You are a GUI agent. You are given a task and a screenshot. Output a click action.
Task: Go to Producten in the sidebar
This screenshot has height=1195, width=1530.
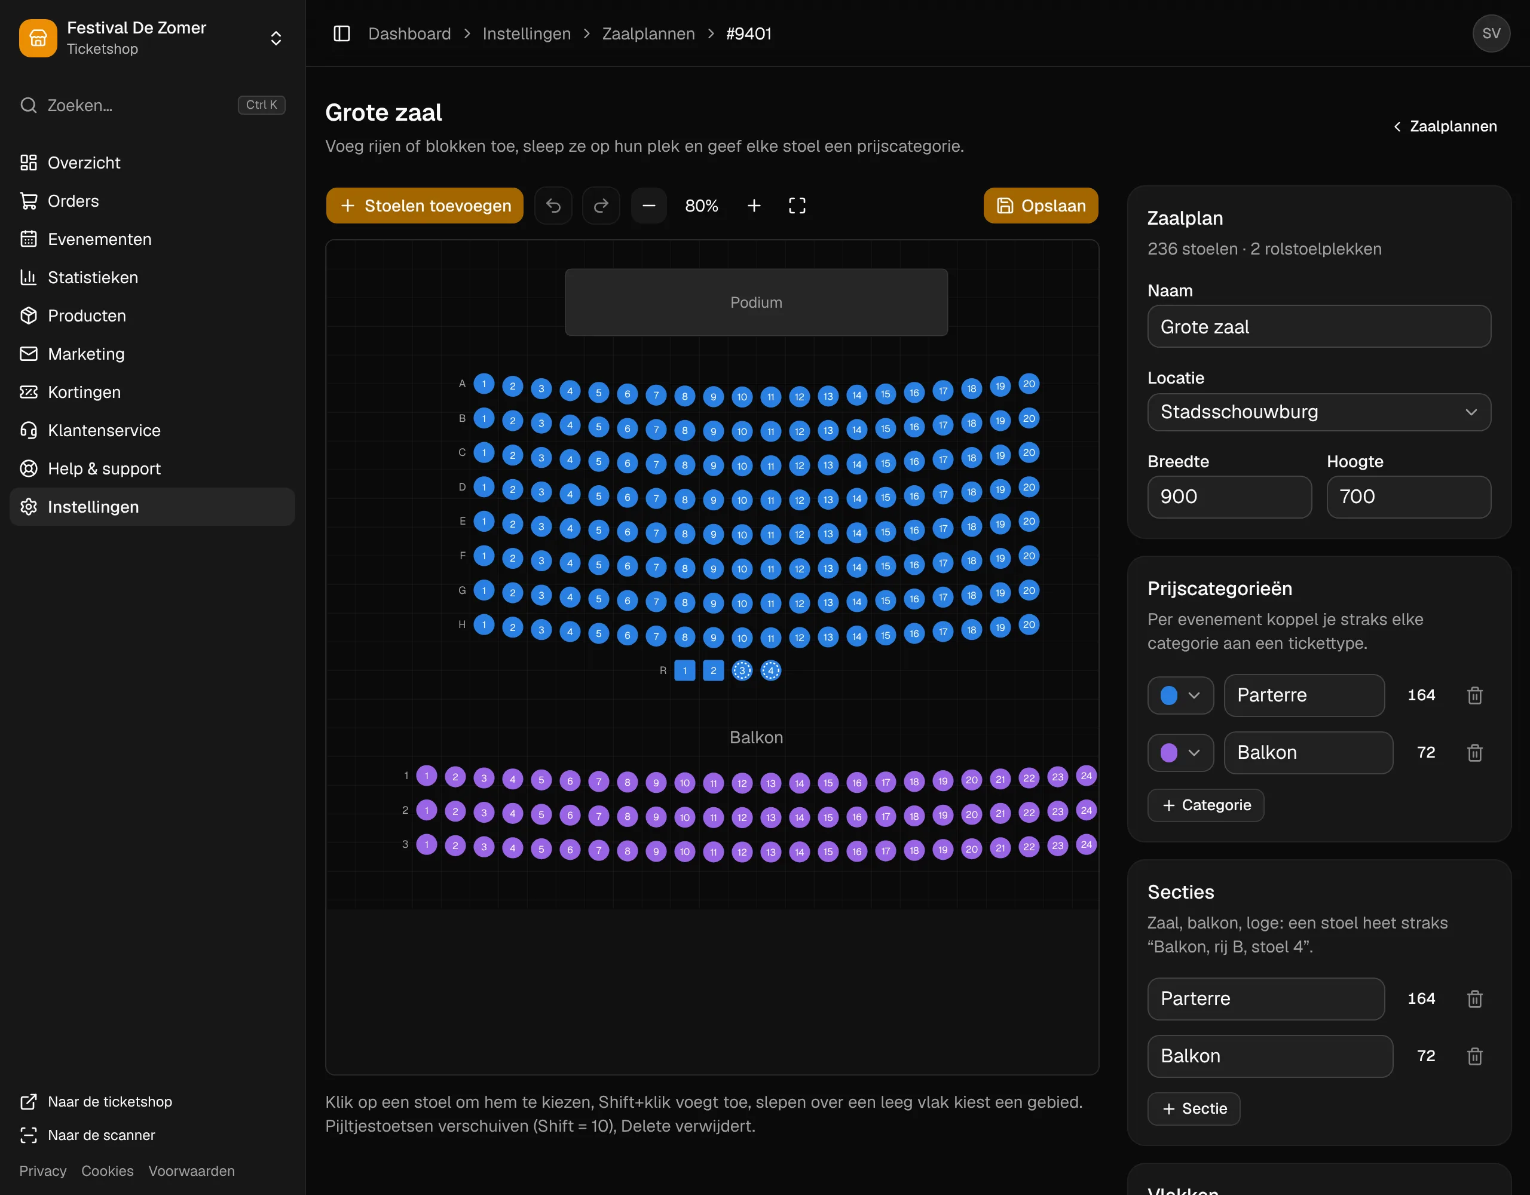(x=153, y=316)
